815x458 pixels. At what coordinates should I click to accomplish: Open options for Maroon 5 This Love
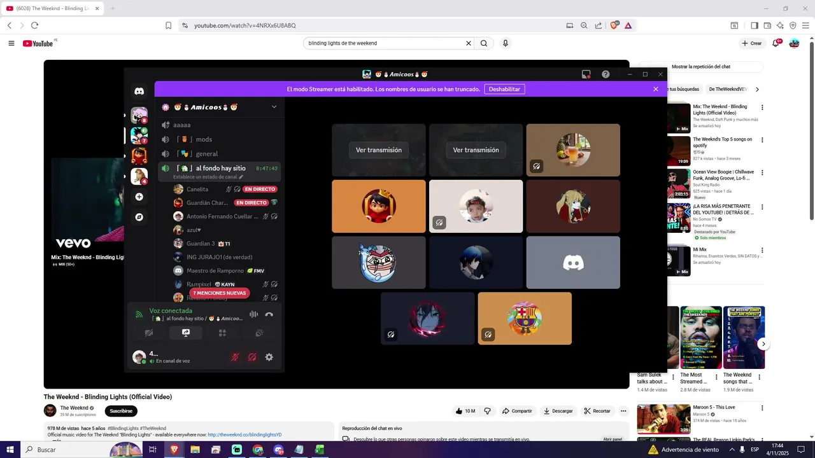tap(762, 408)
